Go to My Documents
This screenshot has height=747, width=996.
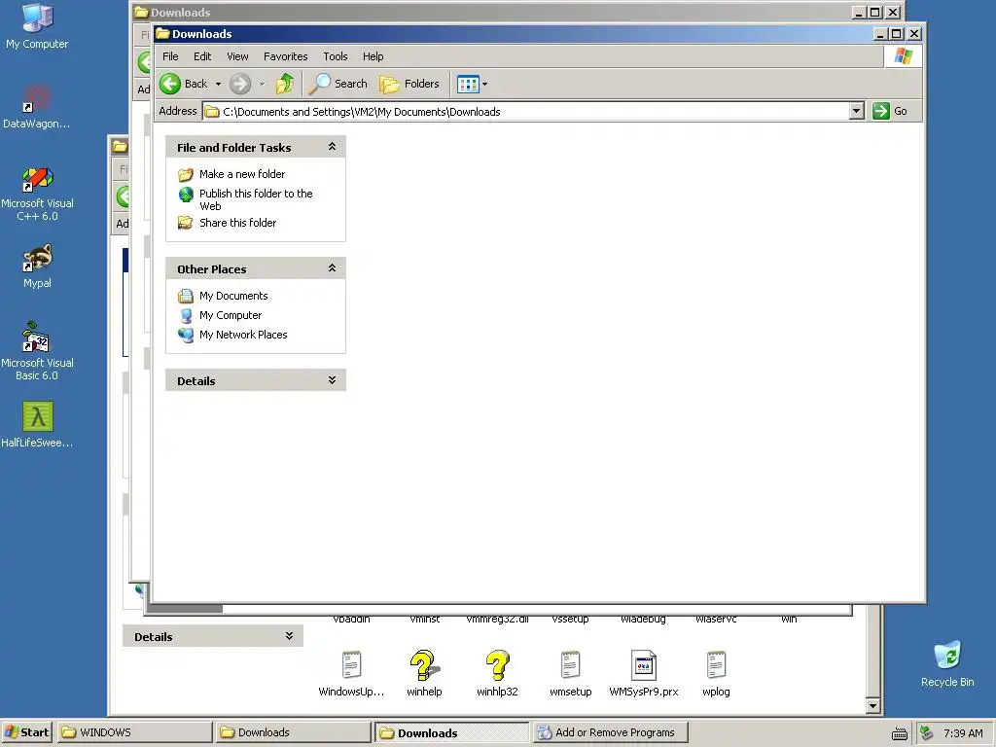coord(233,296)
